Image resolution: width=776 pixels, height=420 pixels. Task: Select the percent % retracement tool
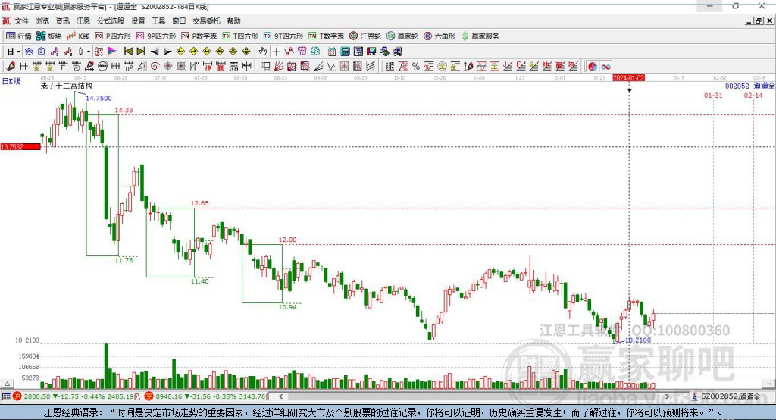(x=416, y=67)
